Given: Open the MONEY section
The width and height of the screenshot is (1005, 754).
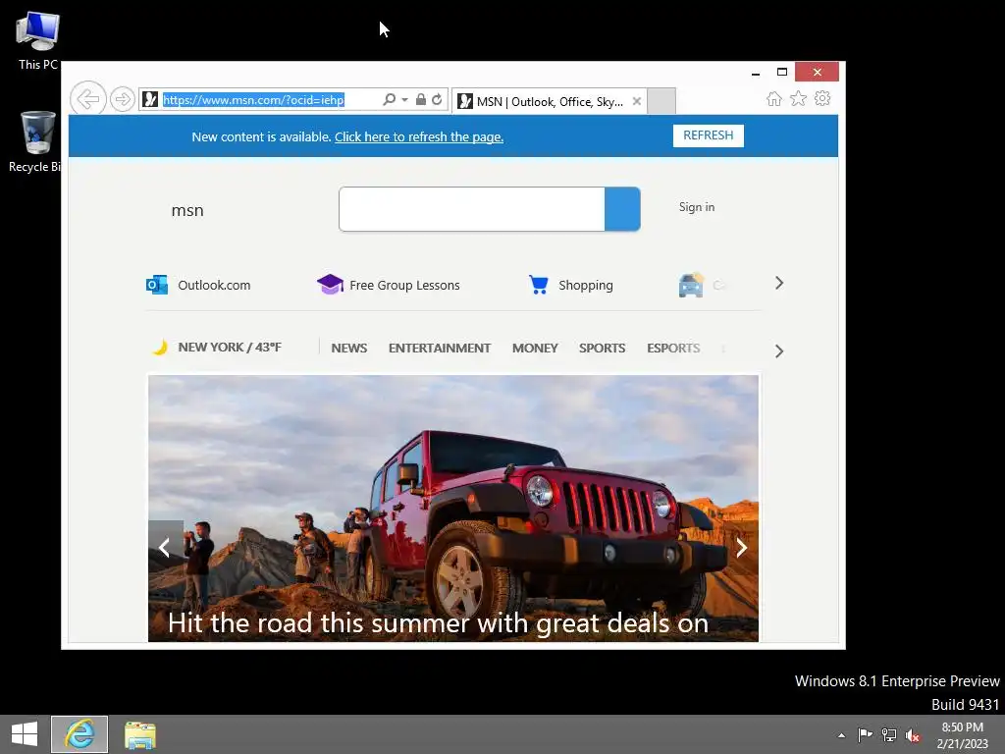Looking at the screenshot, I should tap(535, 348).
